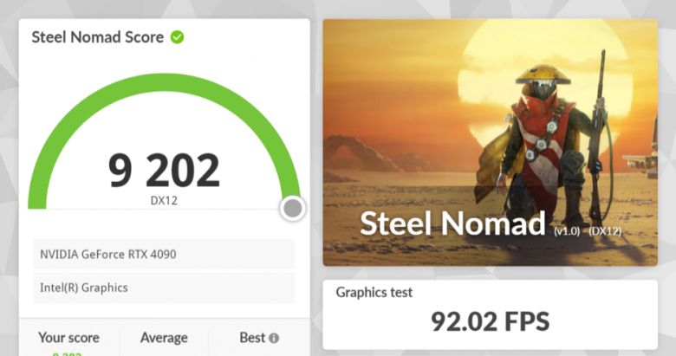
Task: Click the Steel Nomad Score heading
Action: click(98, 37)
